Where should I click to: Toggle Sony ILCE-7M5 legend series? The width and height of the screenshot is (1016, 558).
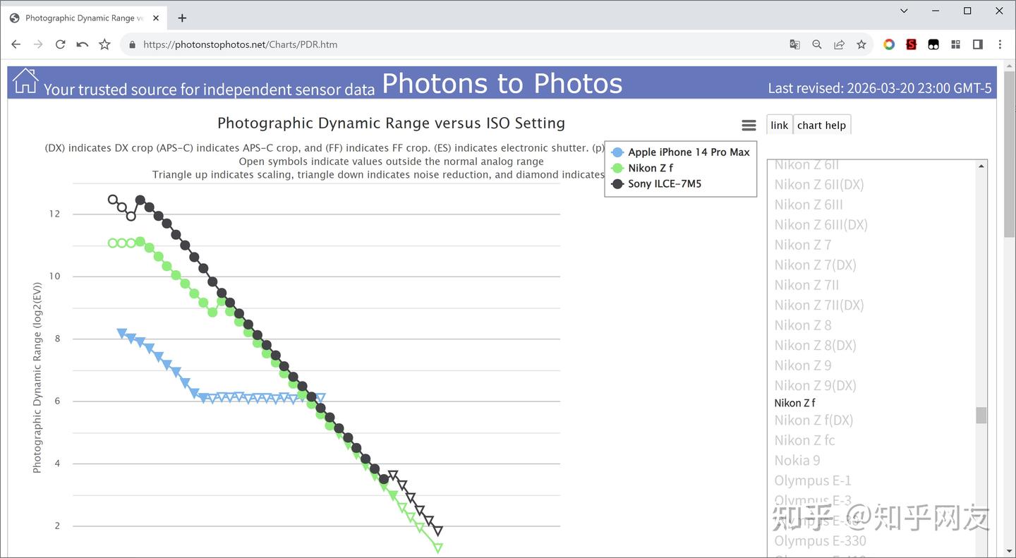[656, 183]
